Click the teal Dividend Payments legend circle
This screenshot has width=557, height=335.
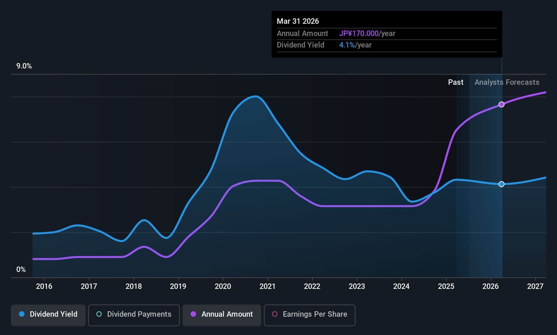(99, 314)
